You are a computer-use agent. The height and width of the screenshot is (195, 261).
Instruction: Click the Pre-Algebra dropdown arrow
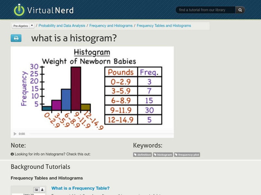(x=31, y=25)
